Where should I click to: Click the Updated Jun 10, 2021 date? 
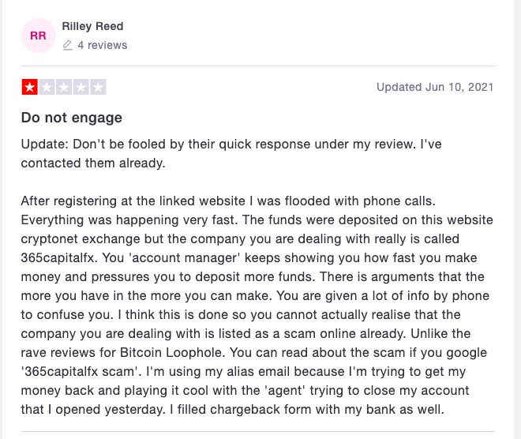[x=435, y=87]
